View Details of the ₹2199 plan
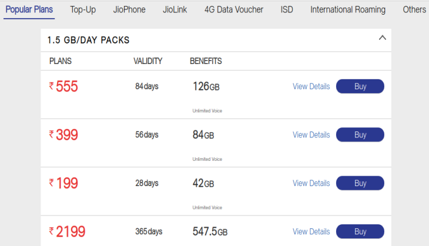The height and width of the screenshot is (246, 429). tap(311, 231)
